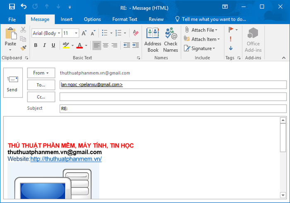Toggle Bold formatting
The width and height of the screenshot is (290, 203).
pos(36,45)
